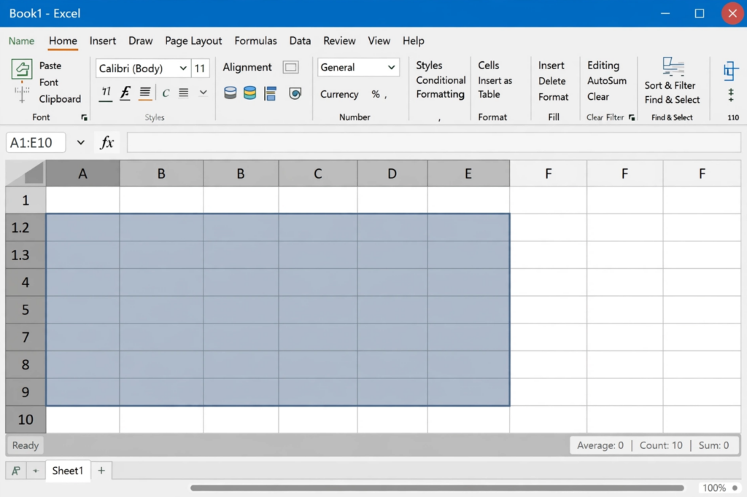
Task: Click the Sort & Filter text button
Action: point(670,85)
